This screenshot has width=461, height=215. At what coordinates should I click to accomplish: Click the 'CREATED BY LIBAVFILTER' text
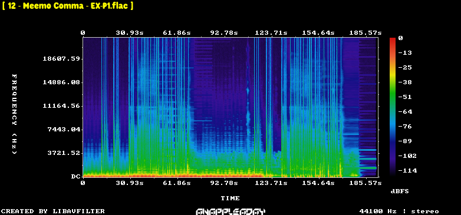pos(53,211)
